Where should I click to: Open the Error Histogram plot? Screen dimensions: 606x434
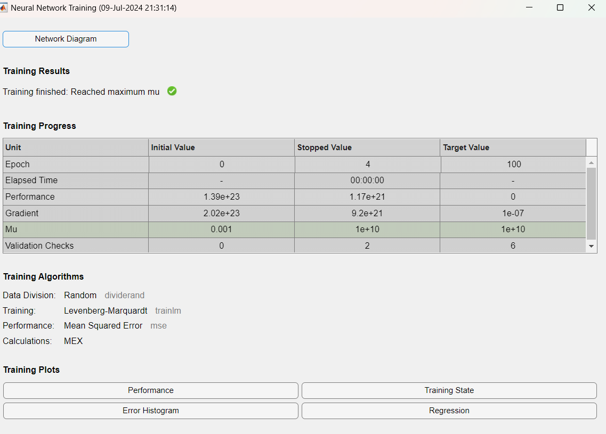coord(150,411)
